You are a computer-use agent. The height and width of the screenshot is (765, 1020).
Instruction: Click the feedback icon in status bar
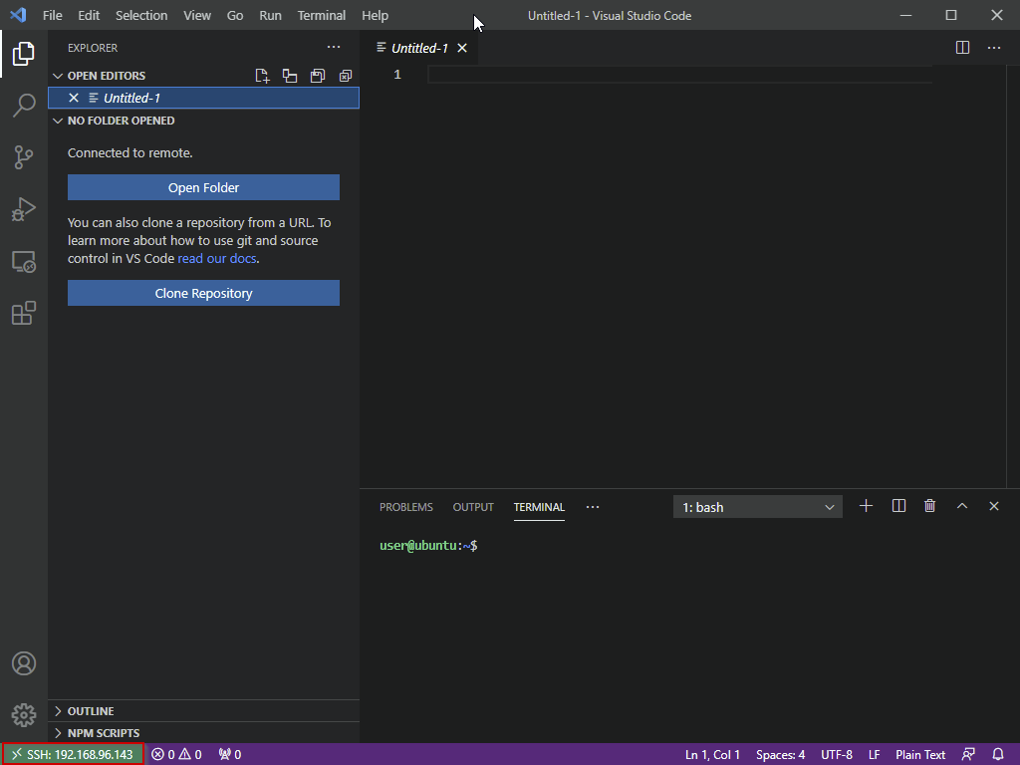point(968,755)
